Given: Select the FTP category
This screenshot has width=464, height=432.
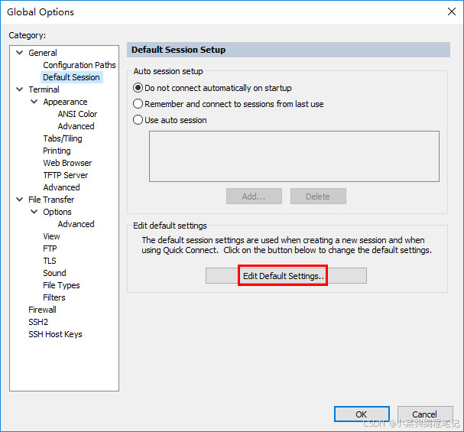Looking at the screenshot, I should (x=50, y=248).
